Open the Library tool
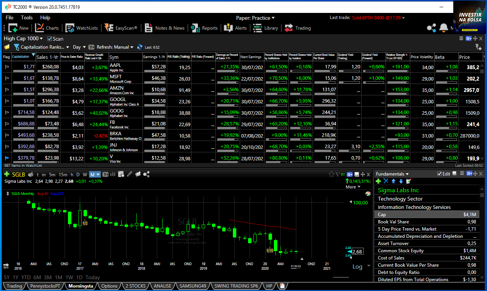Screen dimensions: 487x291 click(x=266, y=28)
